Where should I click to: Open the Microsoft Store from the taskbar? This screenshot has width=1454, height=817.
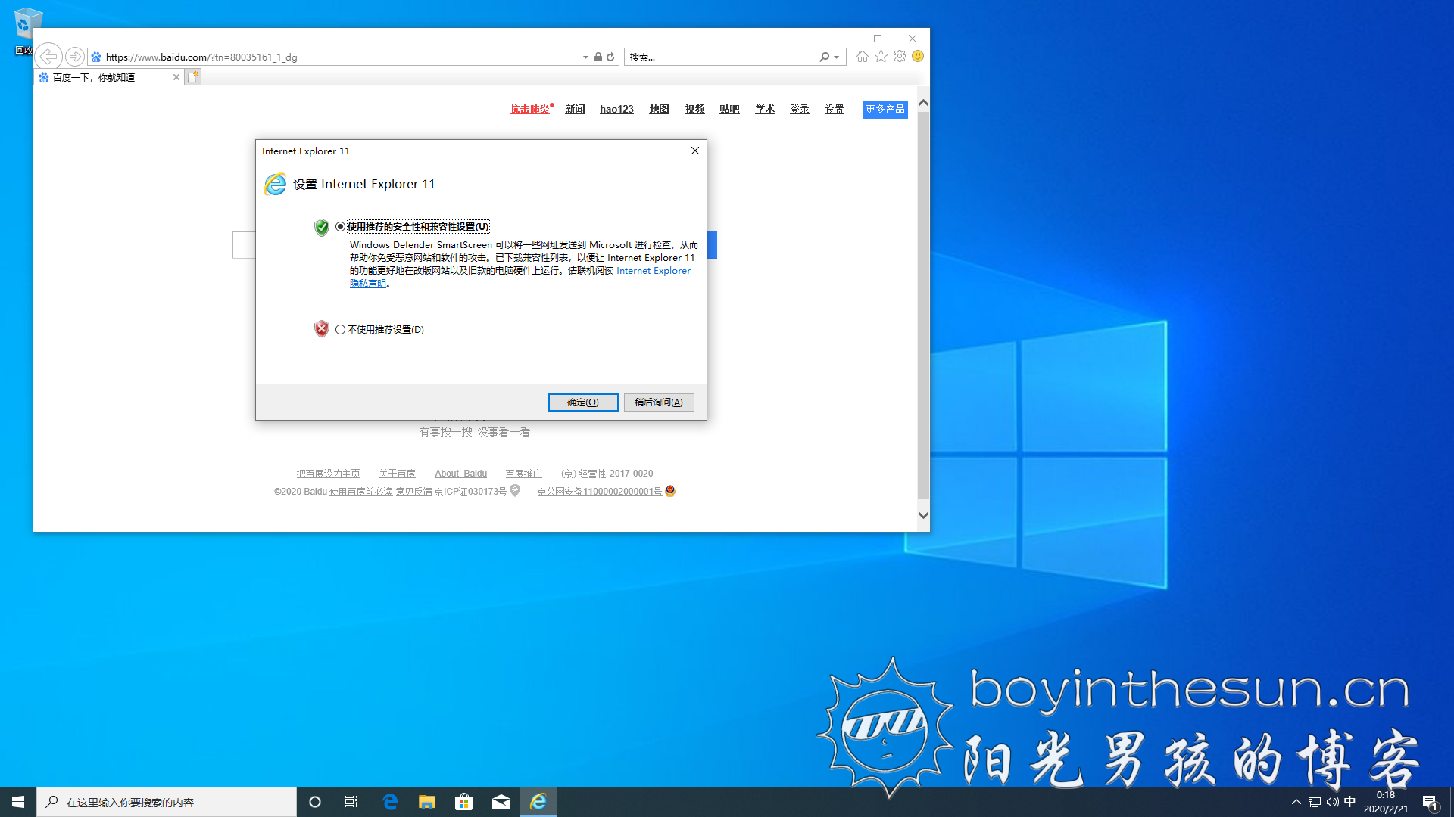[x=463, y=801]
